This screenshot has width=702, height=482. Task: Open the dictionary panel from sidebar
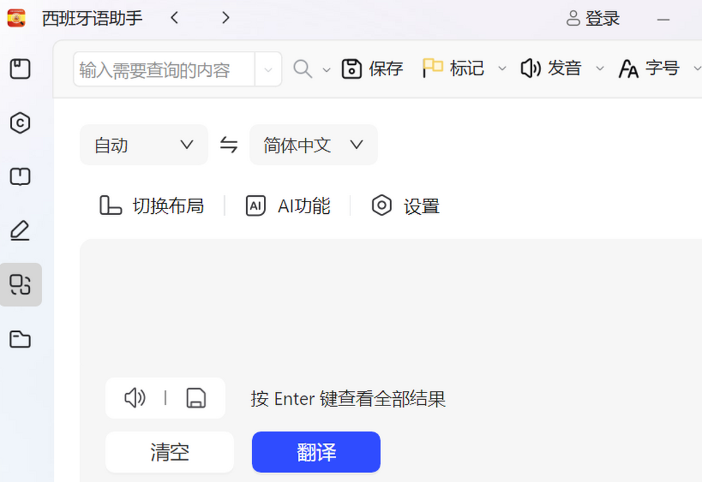click(21, 123)
